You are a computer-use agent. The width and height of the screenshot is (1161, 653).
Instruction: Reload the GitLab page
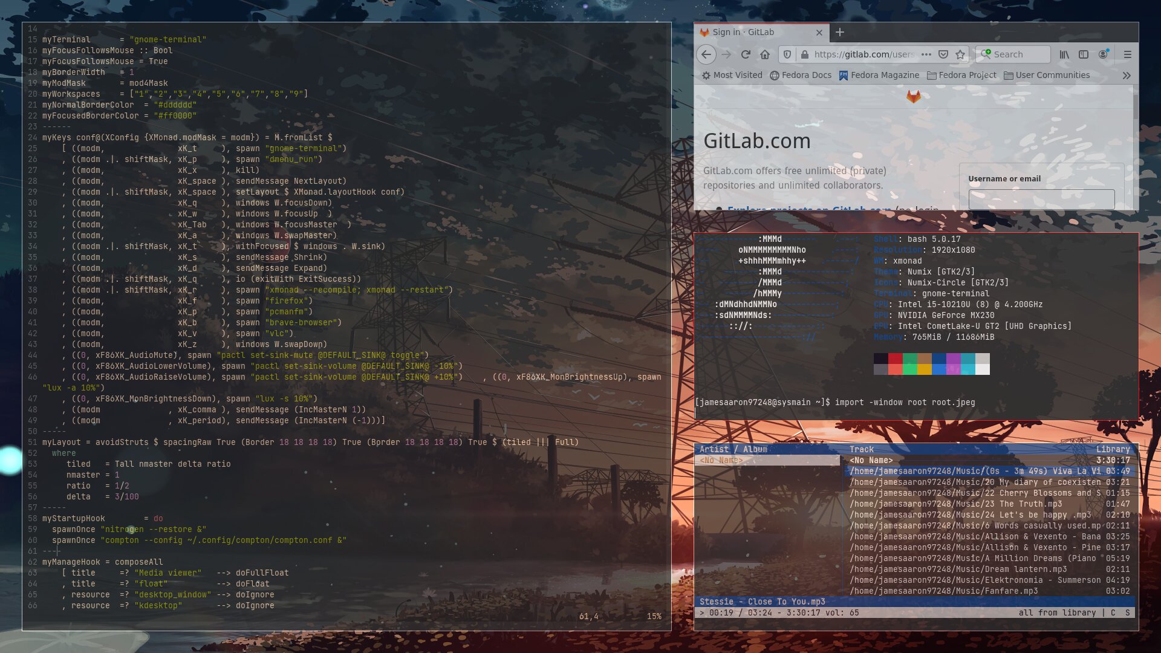(746, 54)
